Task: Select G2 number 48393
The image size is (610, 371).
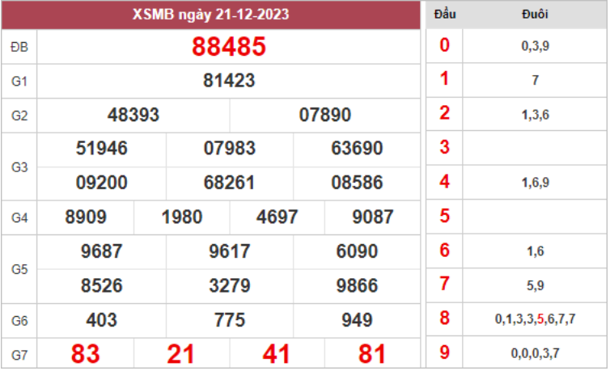Action: pyautogui.click(x=133, y=115)
